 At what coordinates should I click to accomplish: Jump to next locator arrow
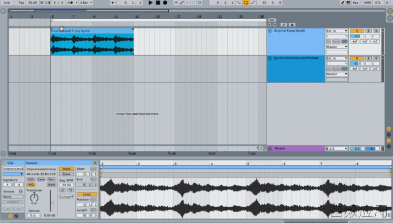tap(274, 25)
